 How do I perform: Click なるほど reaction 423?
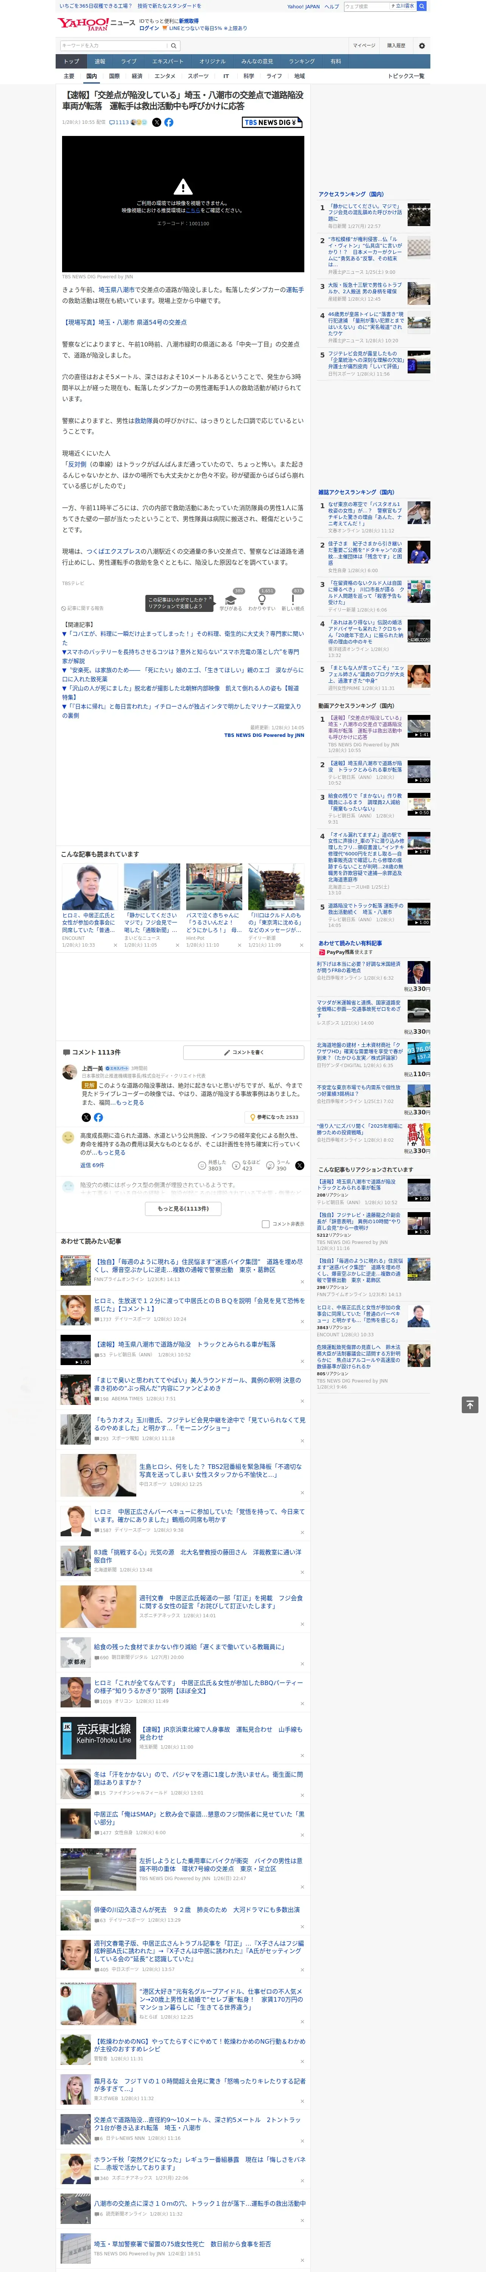tap(247, 1165)
